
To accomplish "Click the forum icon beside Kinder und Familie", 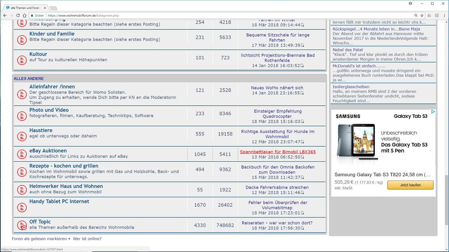I will (x=22, y=40).
